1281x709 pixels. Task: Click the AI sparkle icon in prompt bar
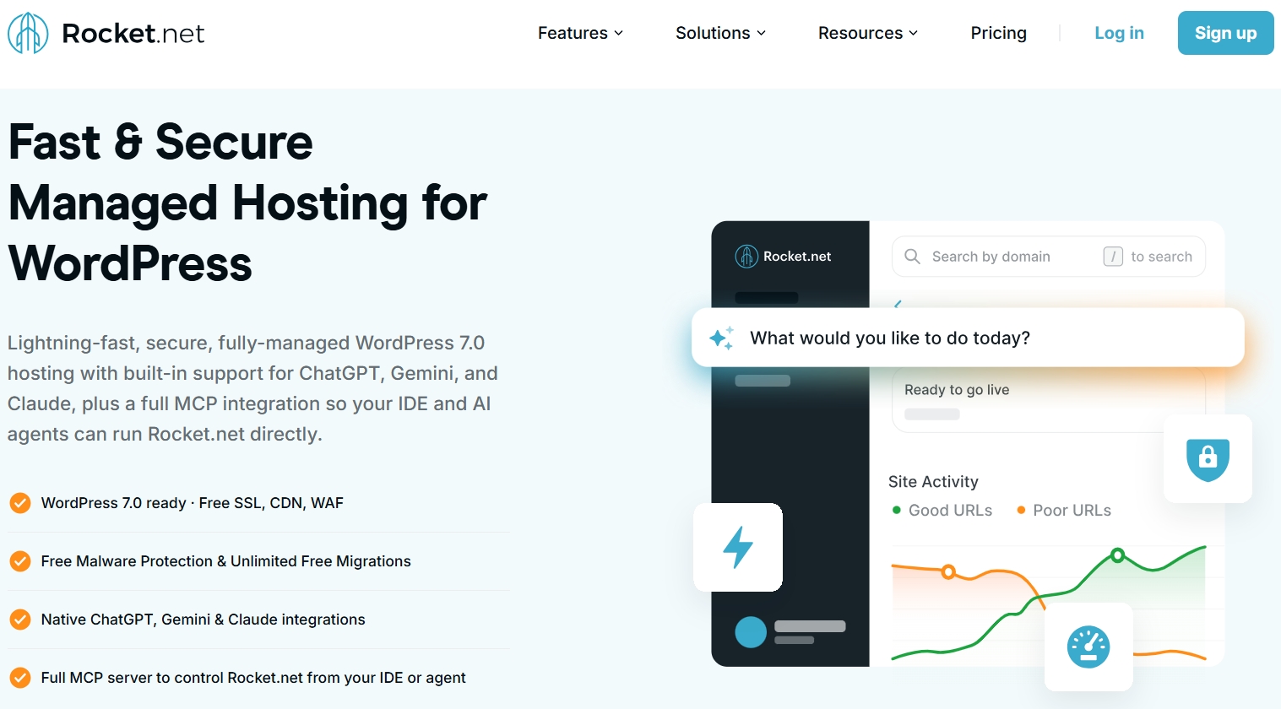click(721, 338)
